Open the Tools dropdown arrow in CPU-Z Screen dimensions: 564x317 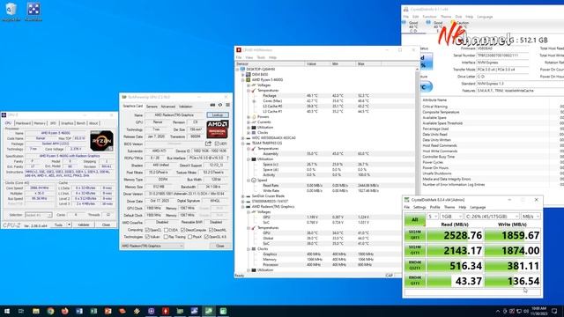69,225
